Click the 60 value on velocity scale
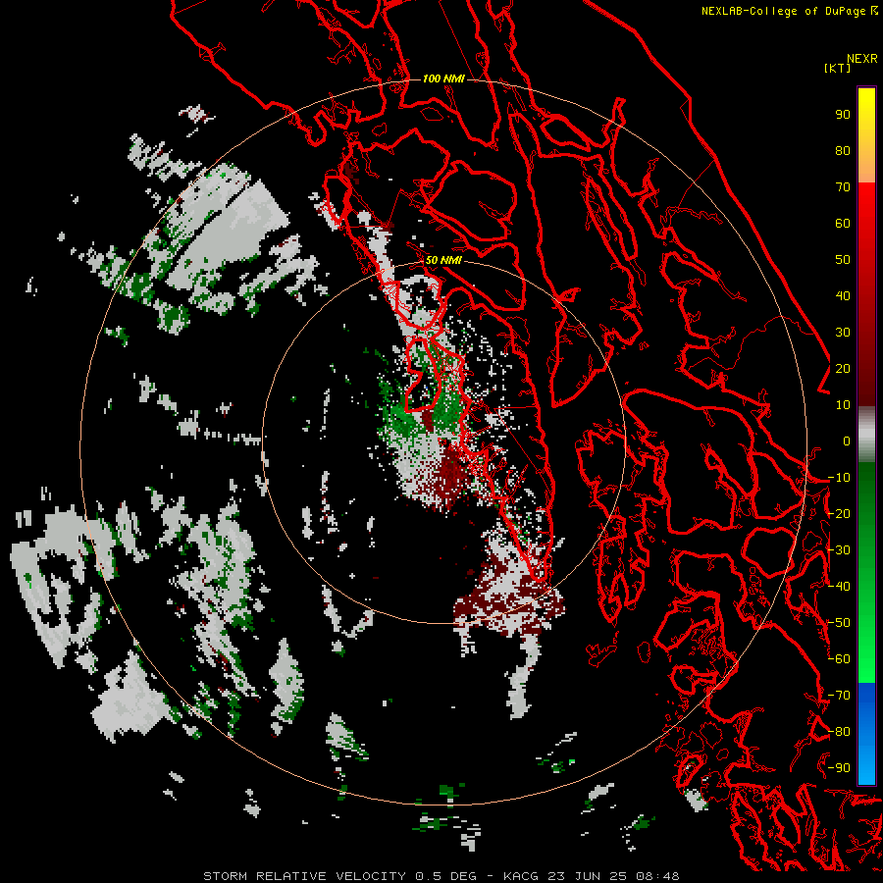 [843, 223]
